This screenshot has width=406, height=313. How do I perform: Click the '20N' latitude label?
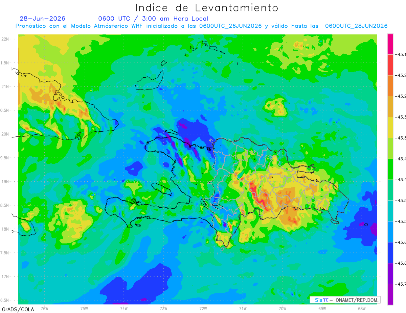[6, 134]
